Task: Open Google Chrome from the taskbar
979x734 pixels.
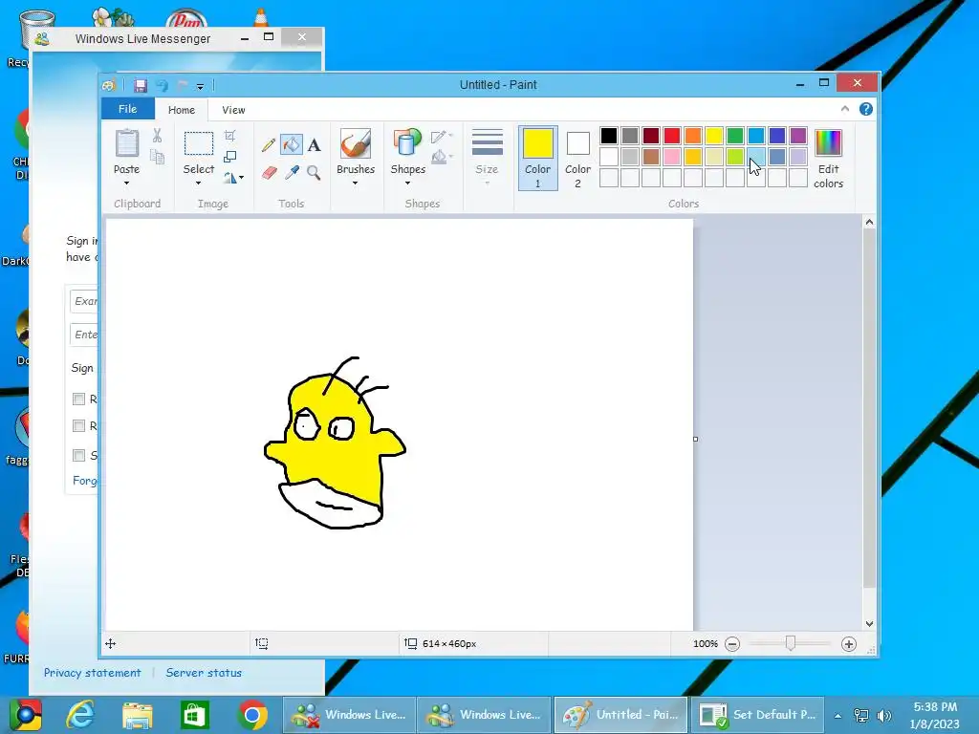Action: coord(252,715)
